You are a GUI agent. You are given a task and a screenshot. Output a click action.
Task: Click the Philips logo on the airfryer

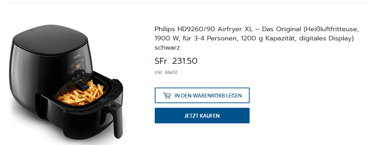point(77,57)
